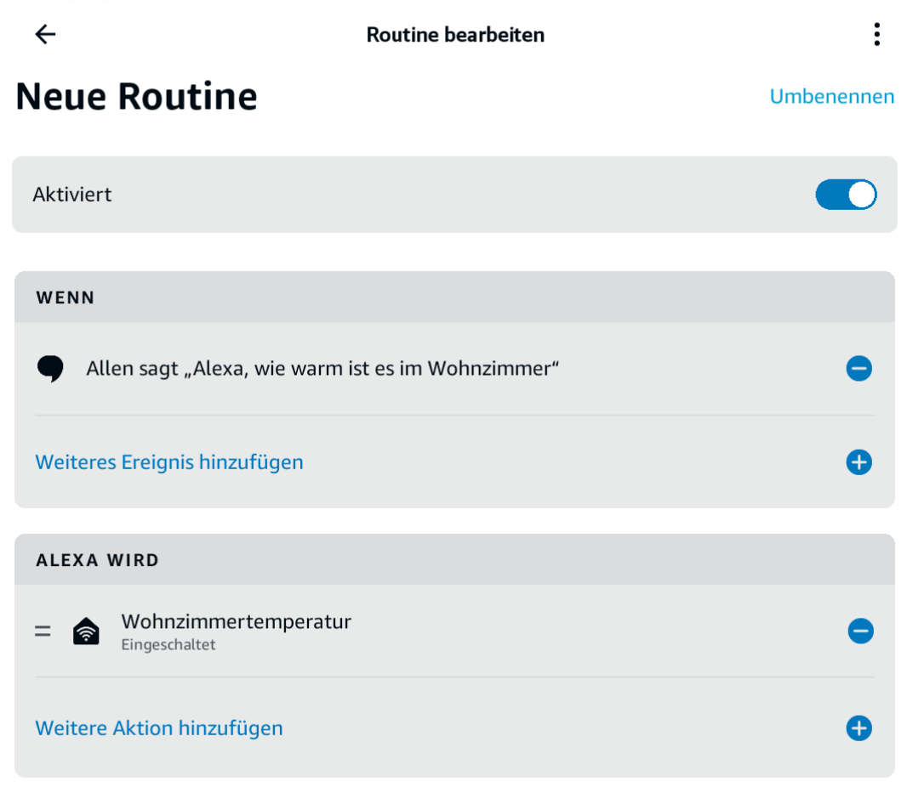Disable the Aktiviert switch
The height and width of the screenshot is (804, 907).
pos(846,195)
